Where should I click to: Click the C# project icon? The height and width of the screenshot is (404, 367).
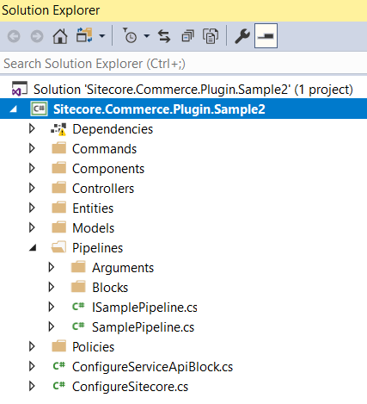click(39, 109)
